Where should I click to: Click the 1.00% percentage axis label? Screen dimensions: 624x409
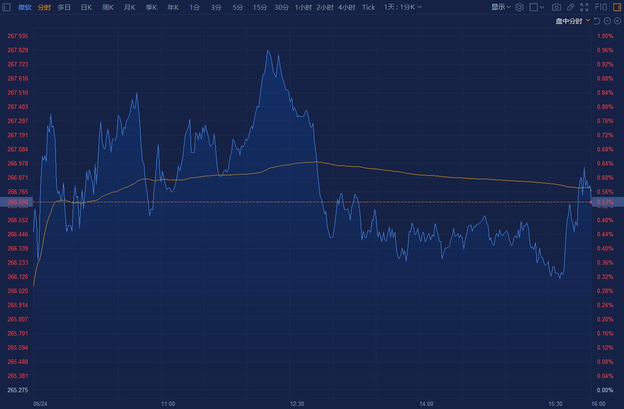click(x=605, y=36)
